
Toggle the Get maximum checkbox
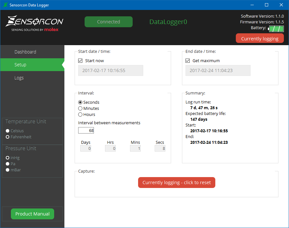coord(187,61)
